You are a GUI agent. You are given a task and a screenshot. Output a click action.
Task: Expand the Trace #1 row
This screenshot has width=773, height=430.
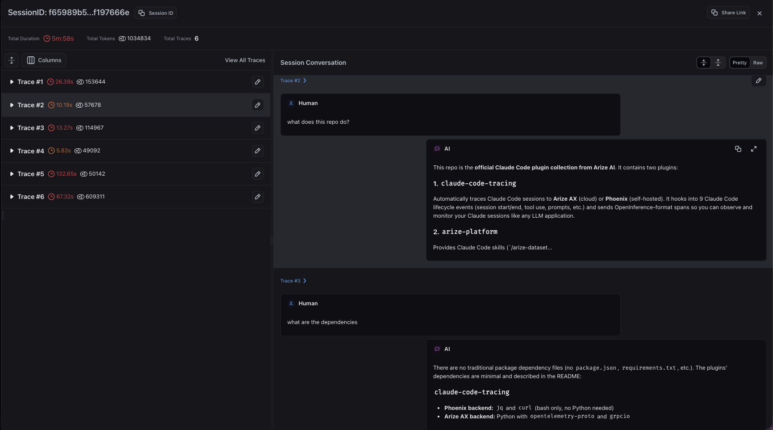tap(12, 82)
